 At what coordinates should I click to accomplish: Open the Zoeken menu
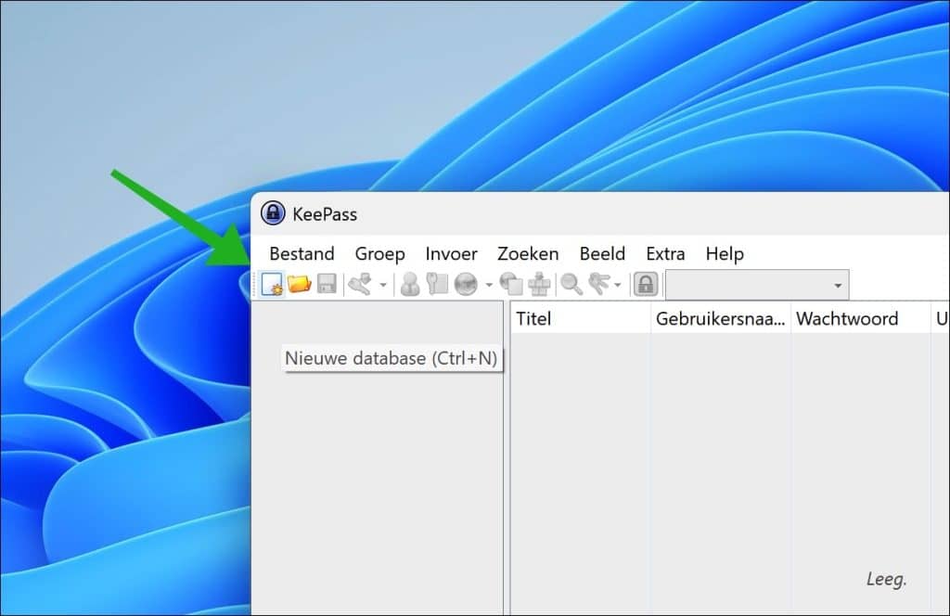[527, 253]
